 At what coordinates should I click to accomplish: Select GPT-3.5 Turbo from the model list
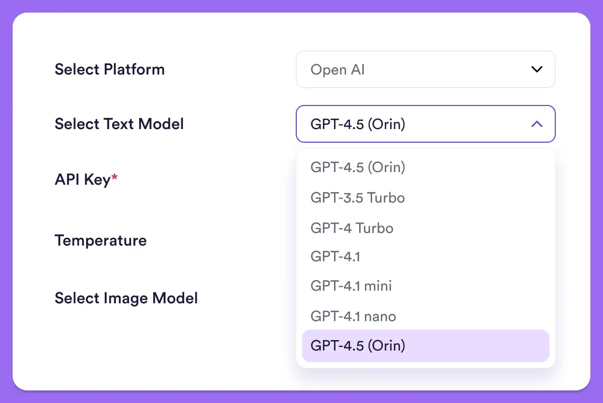tap(425, 198)
